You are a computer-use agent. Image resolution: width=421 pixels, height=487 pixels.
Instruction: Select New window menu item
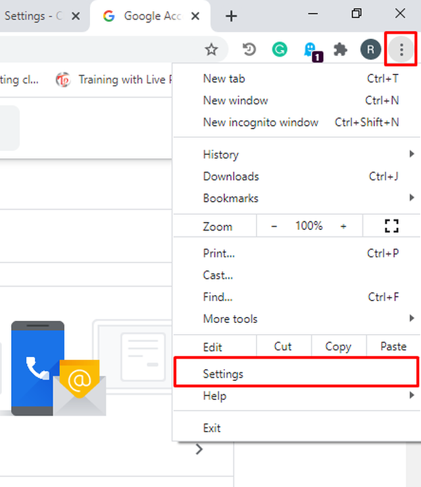pos(297,100)
